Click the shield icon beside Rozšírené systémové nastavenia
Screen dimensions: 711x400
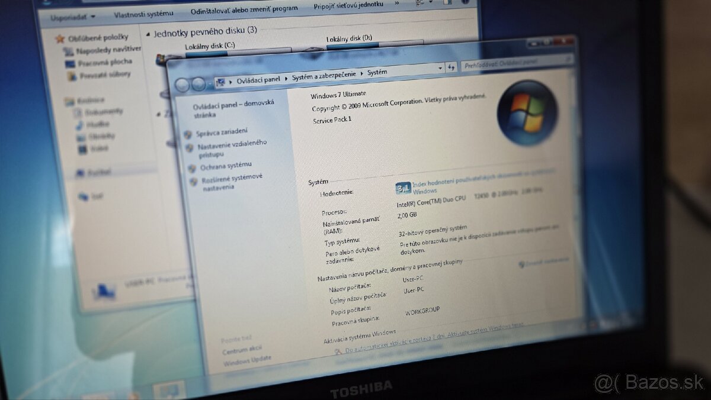(193, 182)
